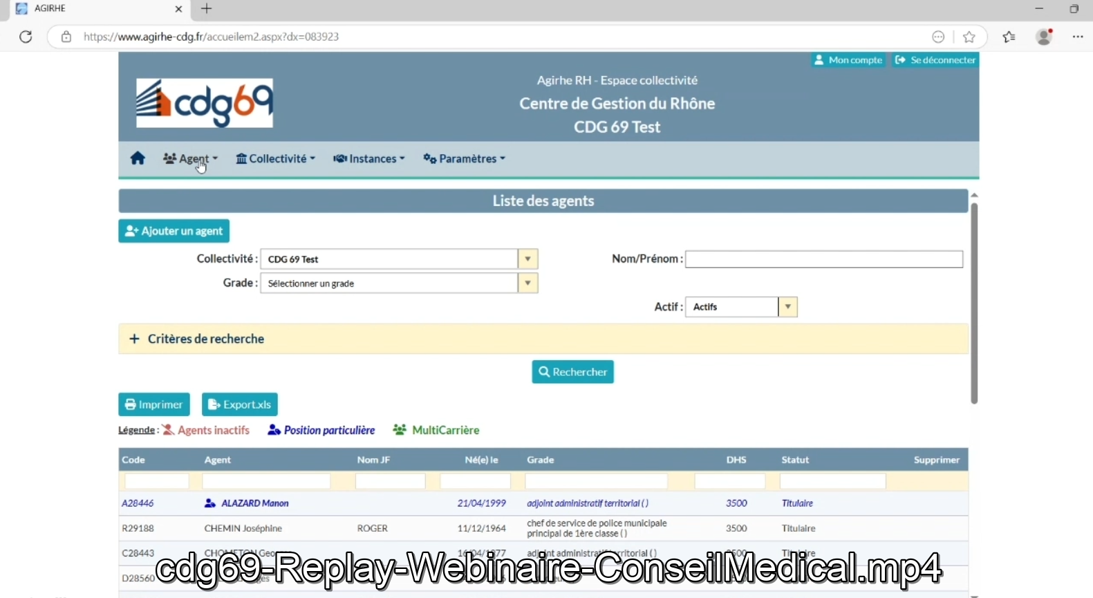Expand the Collectivité dropdown arrow
This screenshot has height=598, width=1093.
coord(527,259)
